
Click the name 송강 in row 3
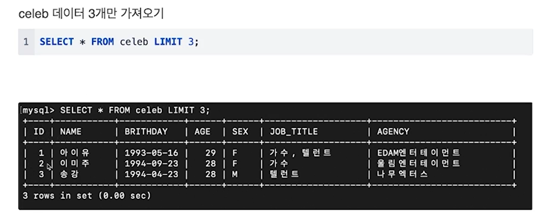pos(69,174)
